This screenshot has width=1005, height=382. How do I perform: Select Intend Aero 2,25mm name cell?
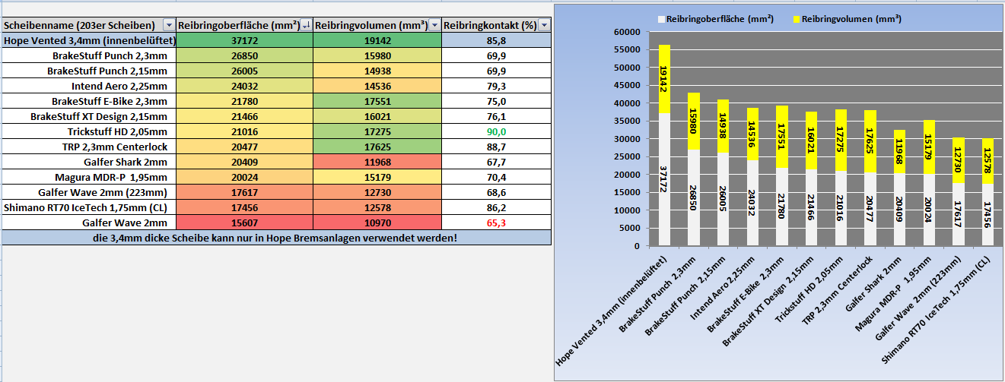click(x=89, y=86)
